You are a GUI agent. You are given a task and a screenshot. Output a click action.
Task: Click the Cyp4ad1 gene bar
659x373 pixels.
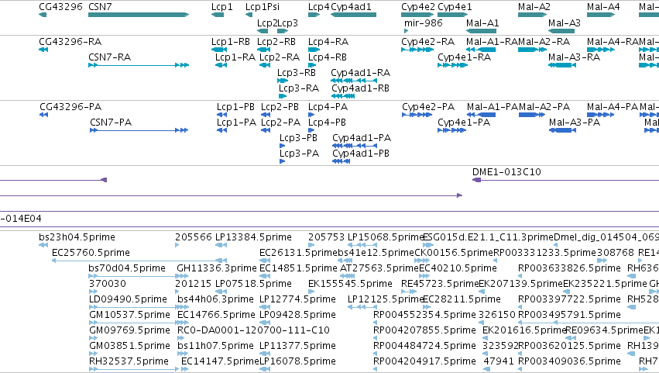click(x=353, y=15)
